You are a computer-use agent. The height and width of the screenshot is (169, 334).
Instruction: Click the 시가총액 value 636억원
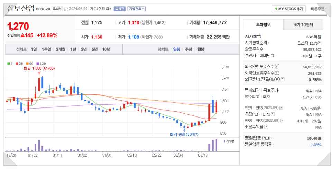tap(314, 37)
